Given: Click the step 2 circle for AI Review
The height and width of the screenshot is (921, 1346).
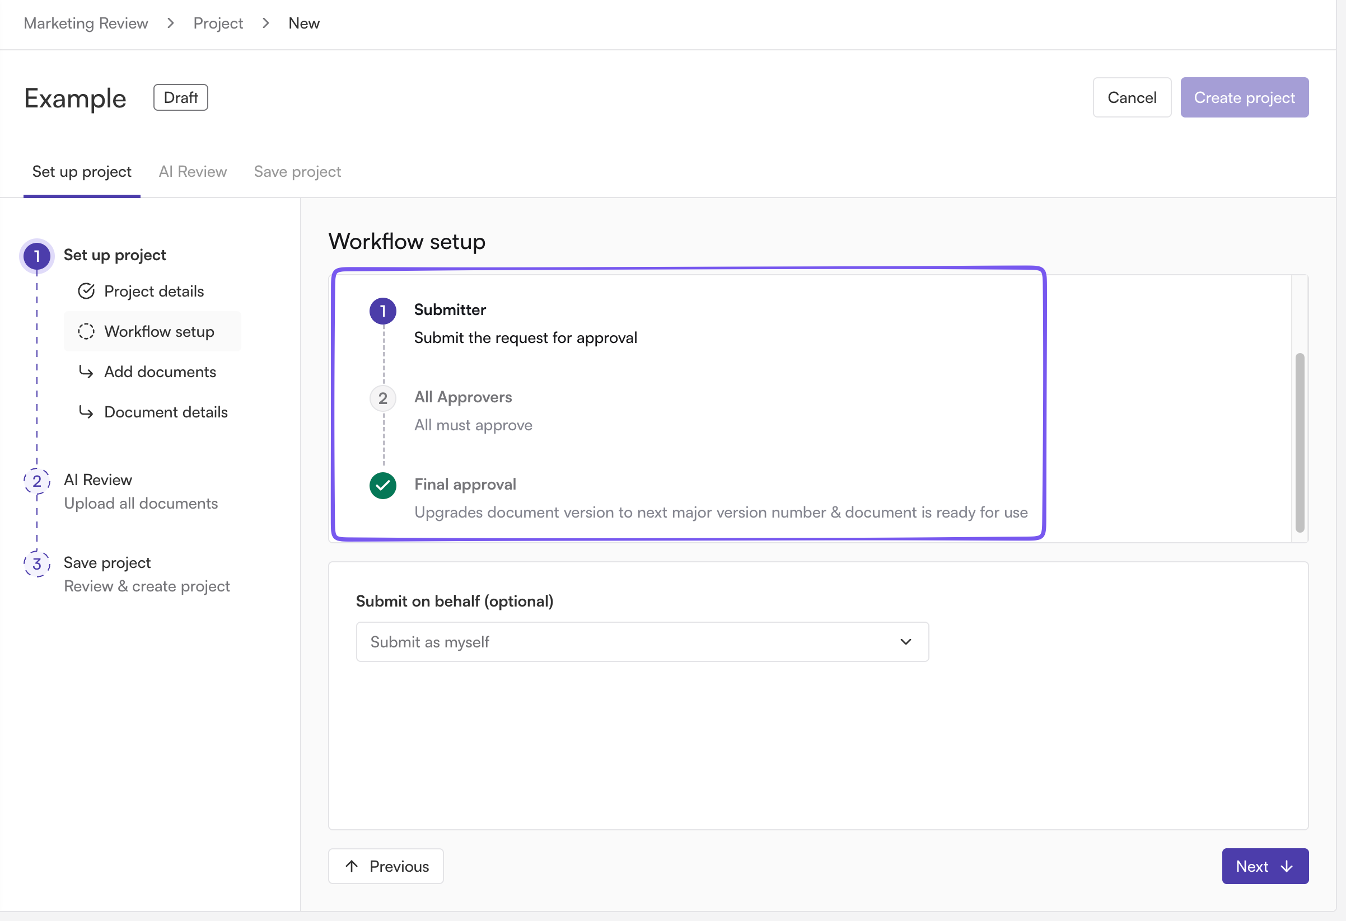Looking at the screenshot, I should [37, 481].
